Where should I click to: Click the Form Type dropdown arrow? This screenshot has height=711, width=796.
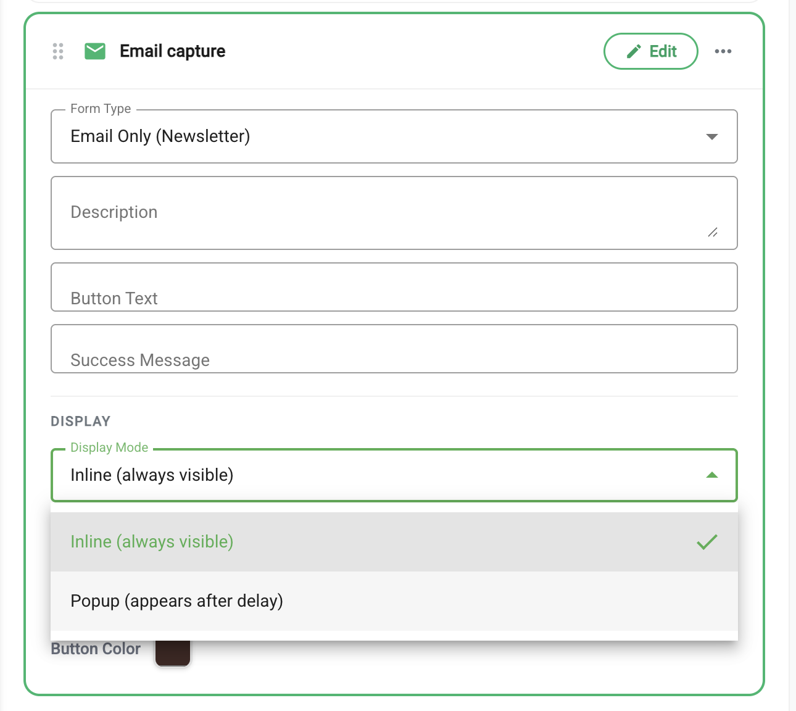[x=712, y=136]
